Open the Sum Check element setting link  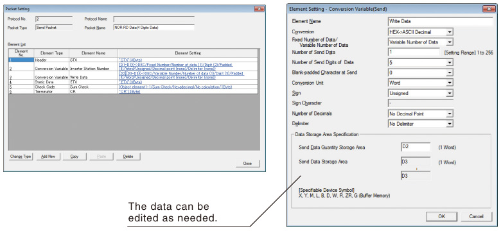point(175,87)
